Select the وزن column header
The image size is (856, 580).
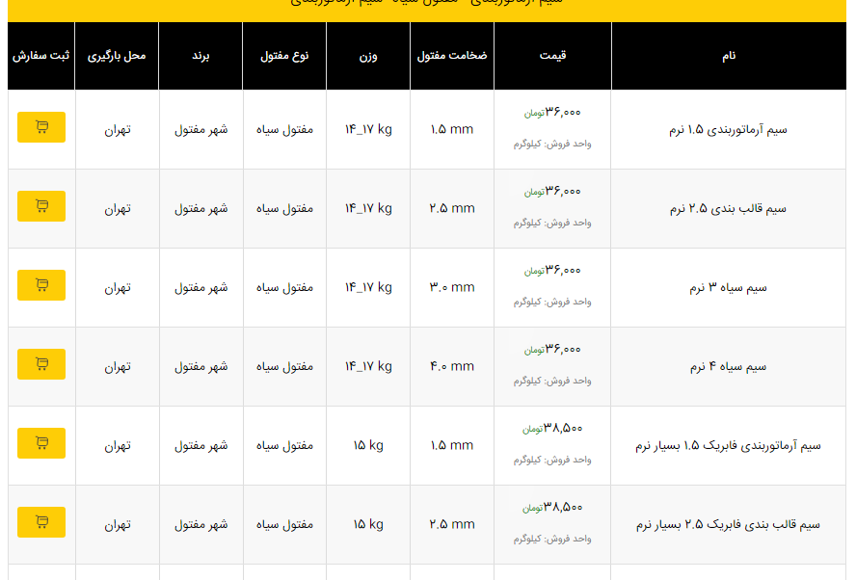point(368,56)
